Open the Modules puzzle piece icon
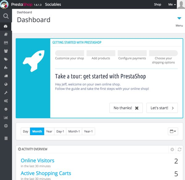This screenshot has width=185, height=180. (6, 68)
